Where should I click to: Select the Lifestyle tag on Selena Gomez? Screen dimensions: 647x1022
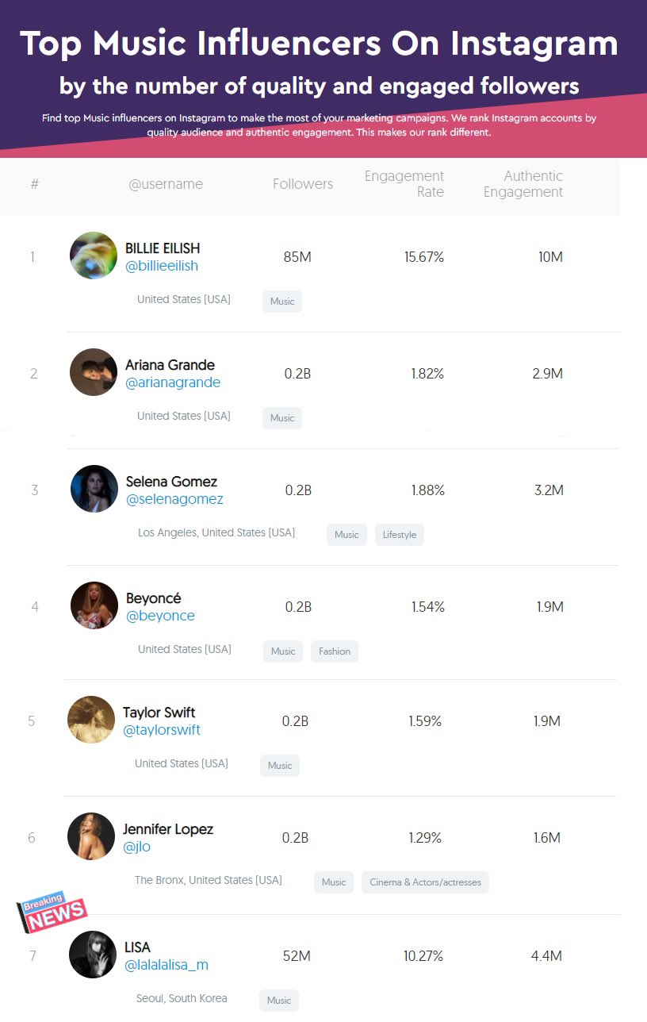pos(400,535)
